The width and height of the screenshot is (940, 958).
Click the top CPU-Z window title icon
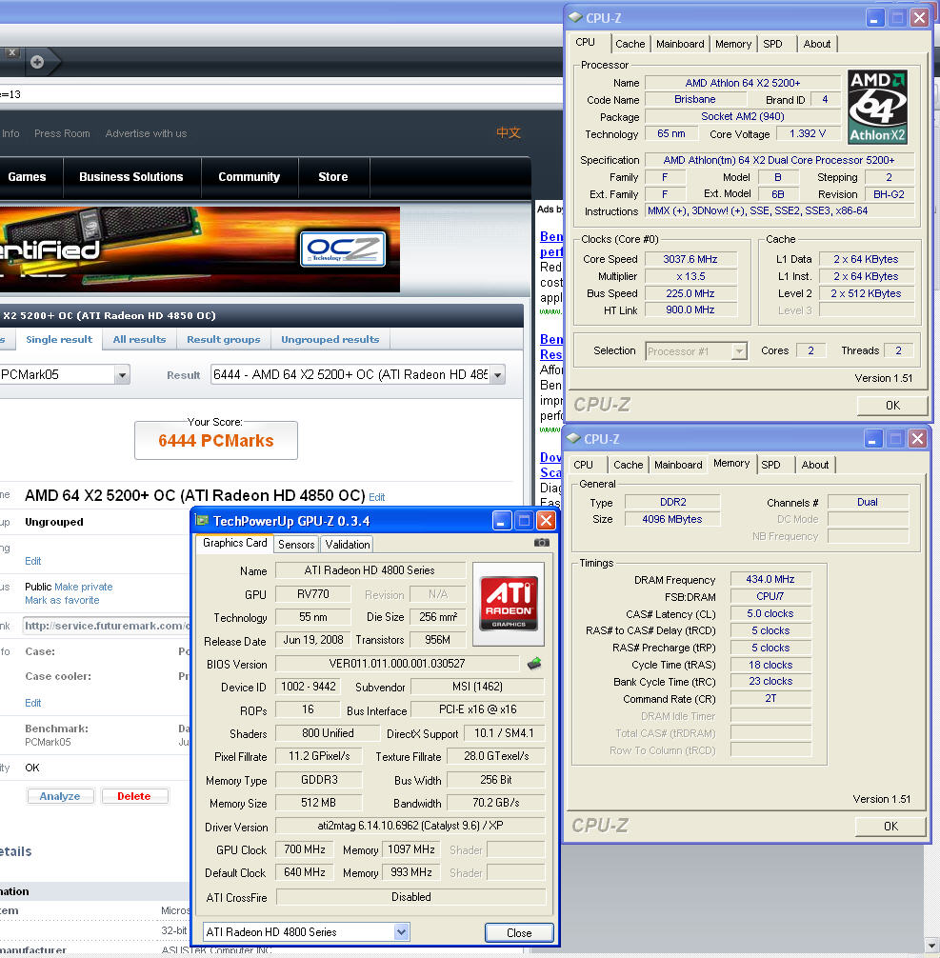coord(575,17)
